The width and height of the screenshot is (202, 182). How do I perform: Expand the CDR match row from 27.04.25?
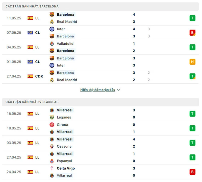coord(101,76)
